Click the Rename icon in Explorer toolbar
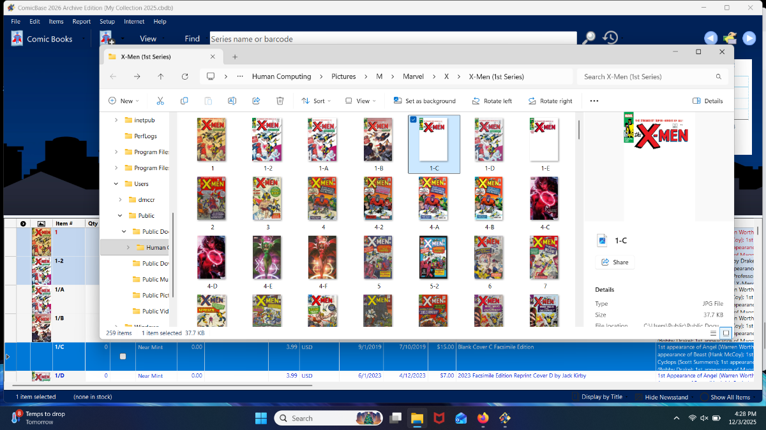The height and width of the screenshot is (430, 766). tap(232, 101)
